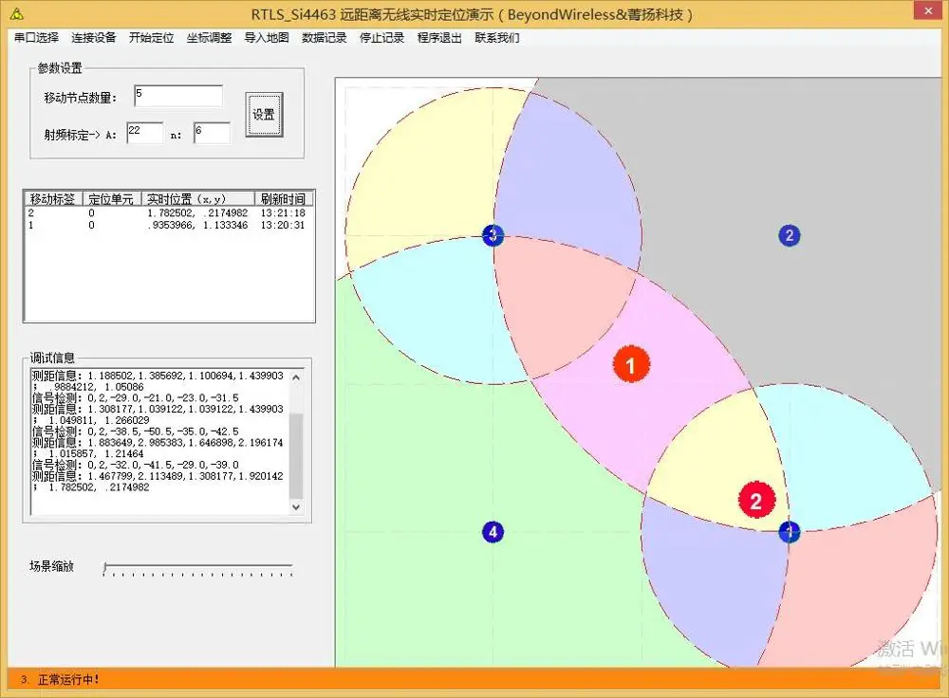Select the row with time 13:21:18
Viewport: 949px width, 698px height.
click(168, 212)
